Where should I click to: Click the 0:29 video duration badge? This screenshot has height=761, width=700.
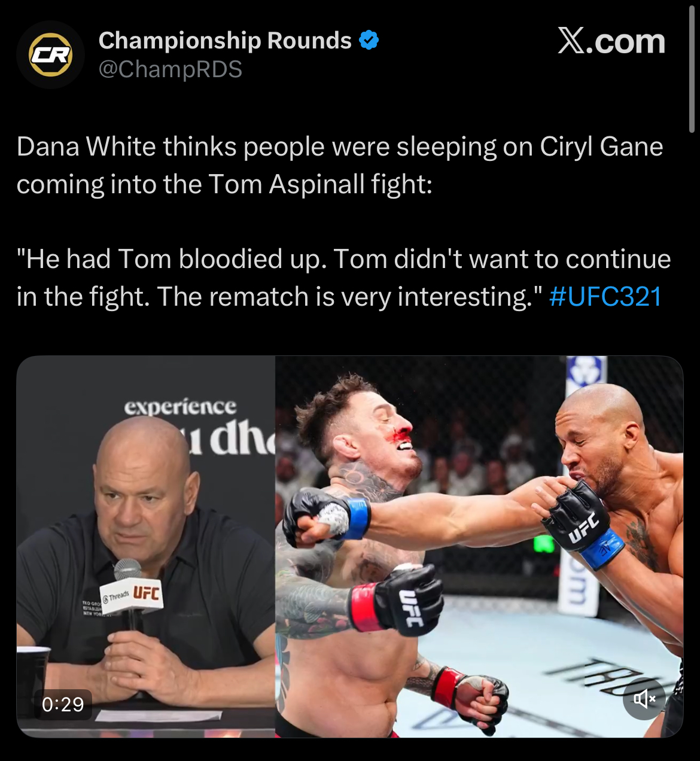pos(63,704)
